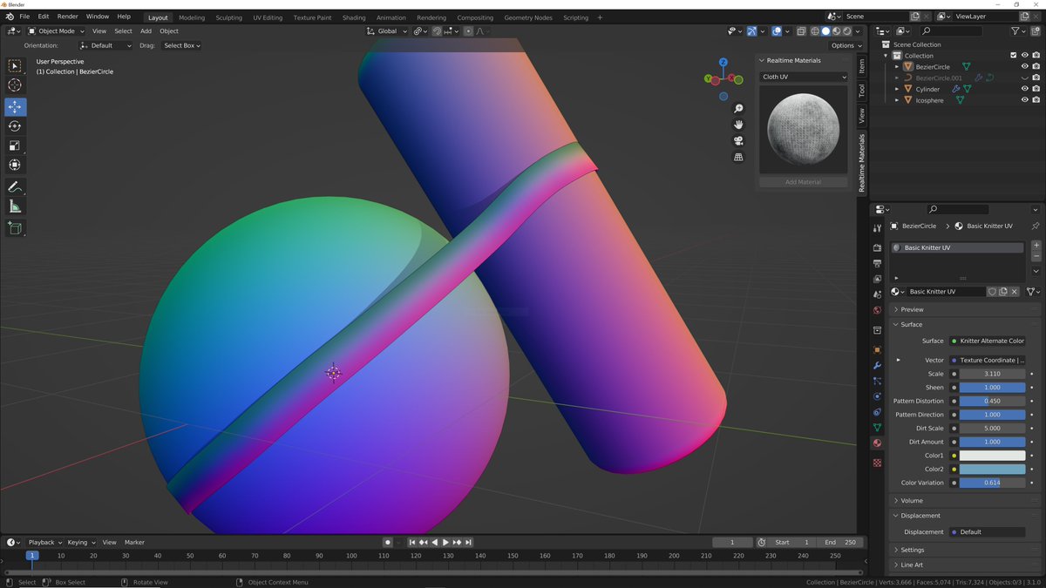Remove material slot with minus button
The image size is (1046, 588).
[x=1036, y=257]
